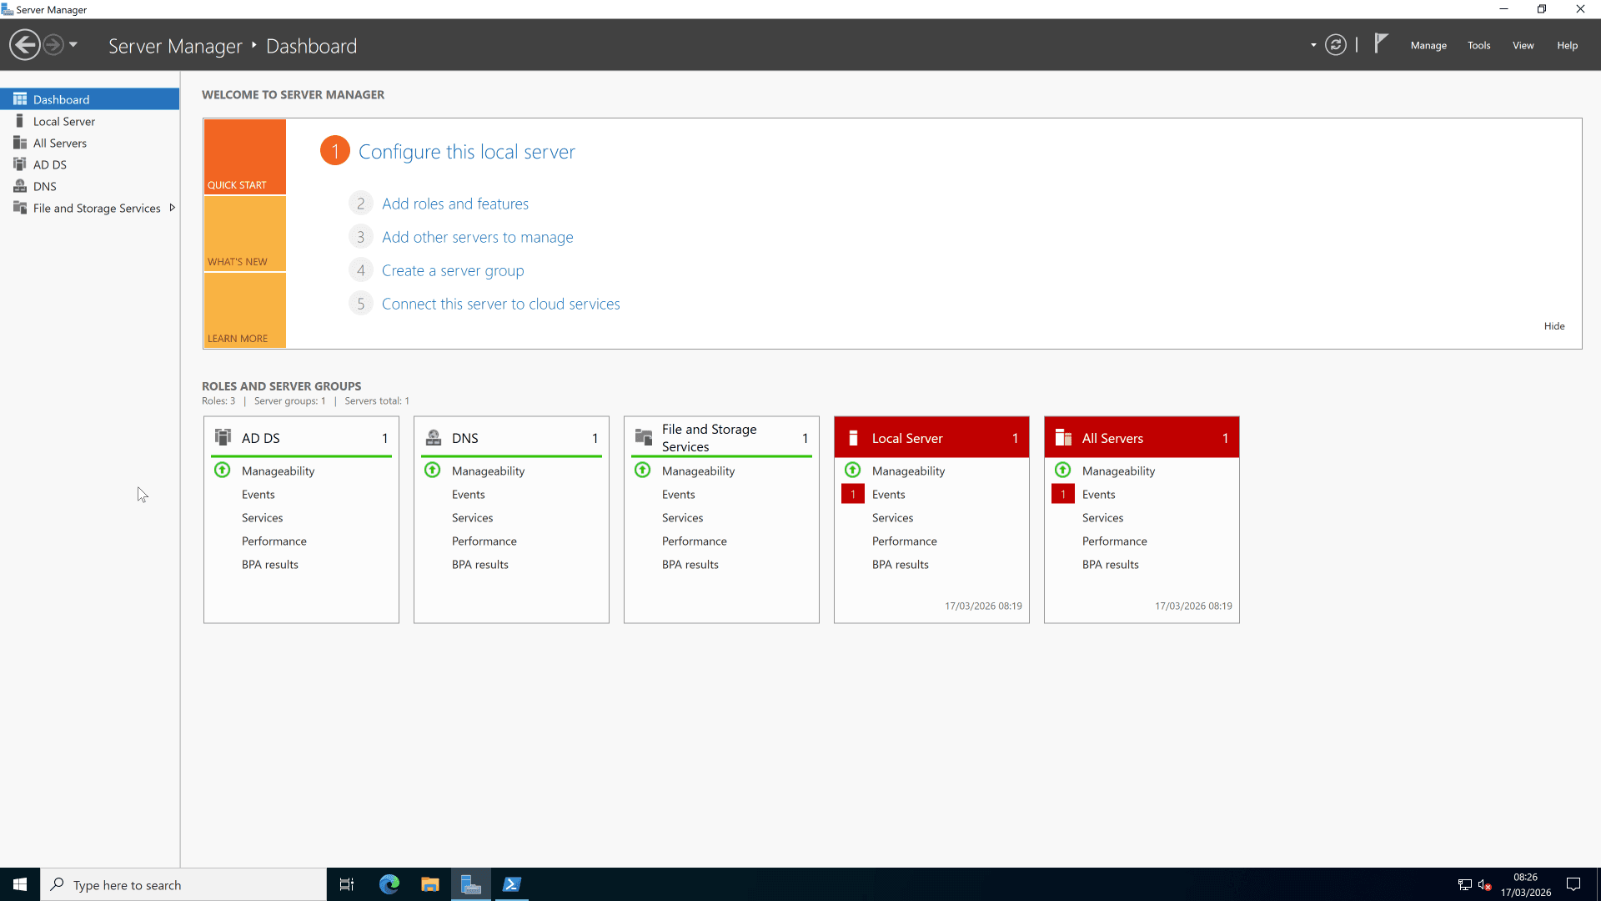Open the dropdown arrow beside the refresh icon
1601x901 pixels.
tap(1312, 44)
